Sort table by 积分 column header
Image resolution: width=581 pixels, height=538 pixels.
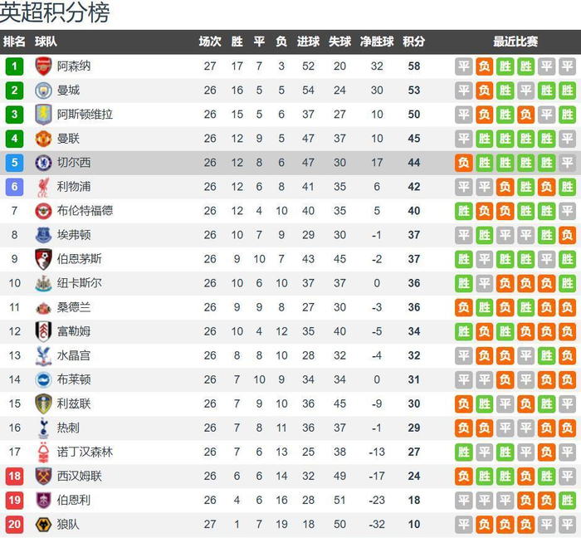pyautogui.click(x=413, y=42)
